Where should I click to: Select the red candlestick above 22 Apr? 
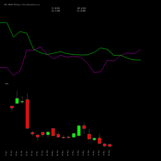(x=12, y=107)
